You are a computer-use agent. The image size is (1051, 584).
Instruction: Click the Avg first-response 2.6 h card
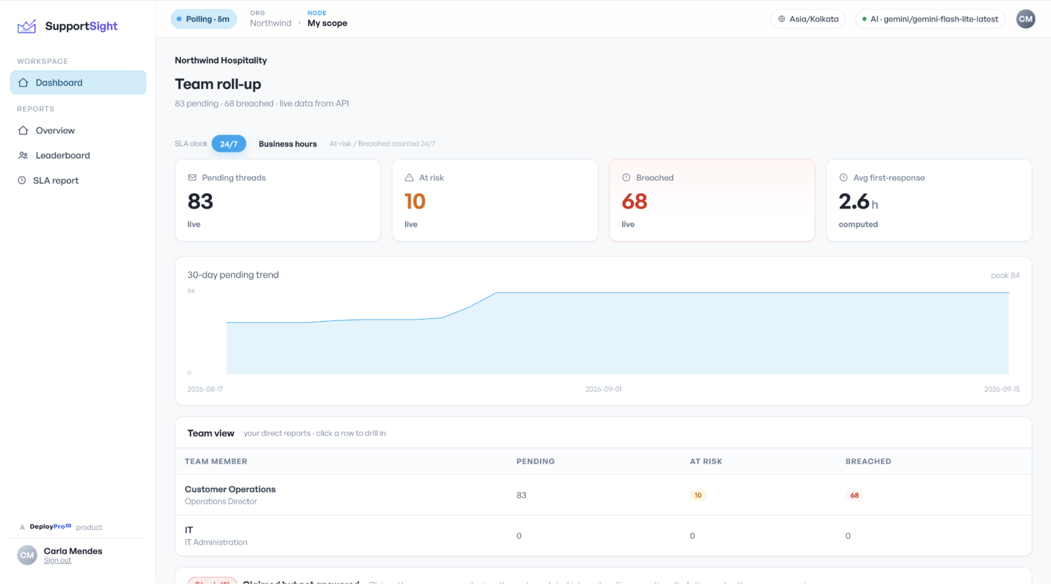[x=929, y=200]
